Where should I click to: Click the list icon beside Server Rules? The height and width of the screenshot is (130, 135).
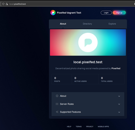click(x=57, y=104)
